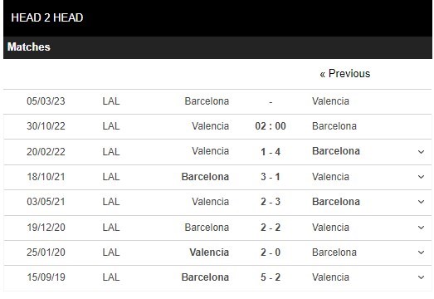434x299 pixels.
Task: Click bold Barcelona in 15/09/19 row
Action: coord(205,277)
